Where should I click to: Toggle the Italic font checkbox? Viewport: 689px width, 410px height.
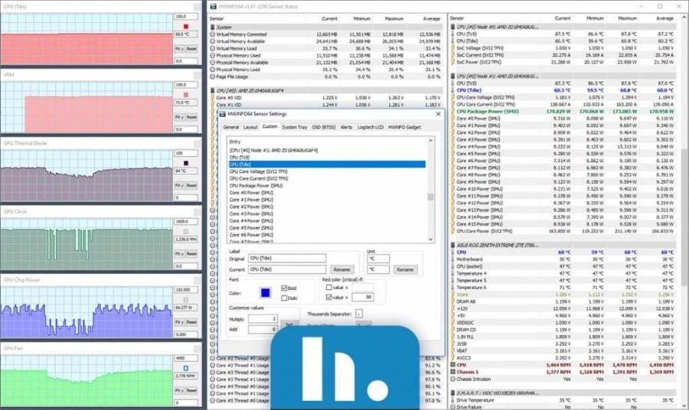pos(284,298)
